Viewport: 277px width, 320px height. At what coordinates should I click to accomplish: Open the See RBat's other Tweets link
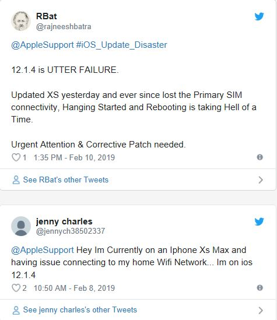click(x=66, y=180)
